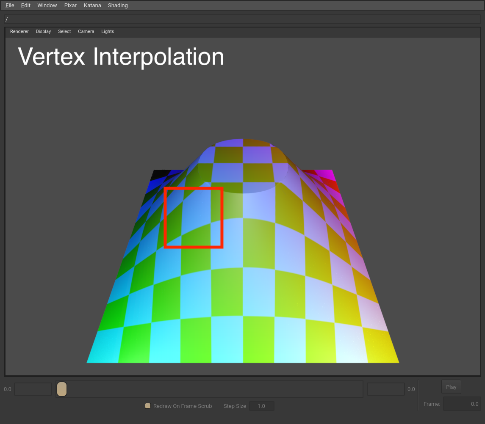
Task: Open the Edit menu
Action: click(x=26, y=6)
